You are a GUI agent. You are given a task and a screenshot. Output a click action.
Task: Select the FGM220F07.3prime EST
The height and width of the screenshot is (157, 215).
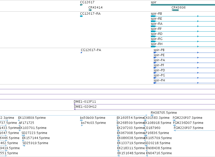174,120
